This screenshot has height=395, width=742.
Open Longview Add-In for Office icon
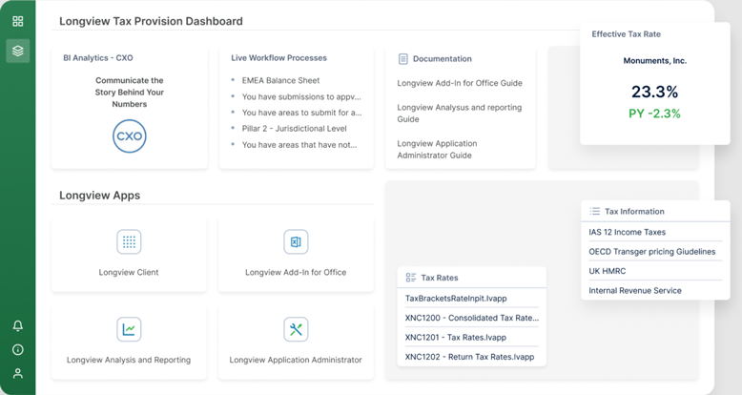point(296,242)
